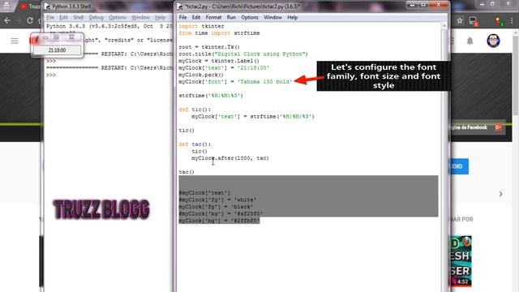
Task: Open Window menu in Python Shell
Action: [x=140, y=17]
